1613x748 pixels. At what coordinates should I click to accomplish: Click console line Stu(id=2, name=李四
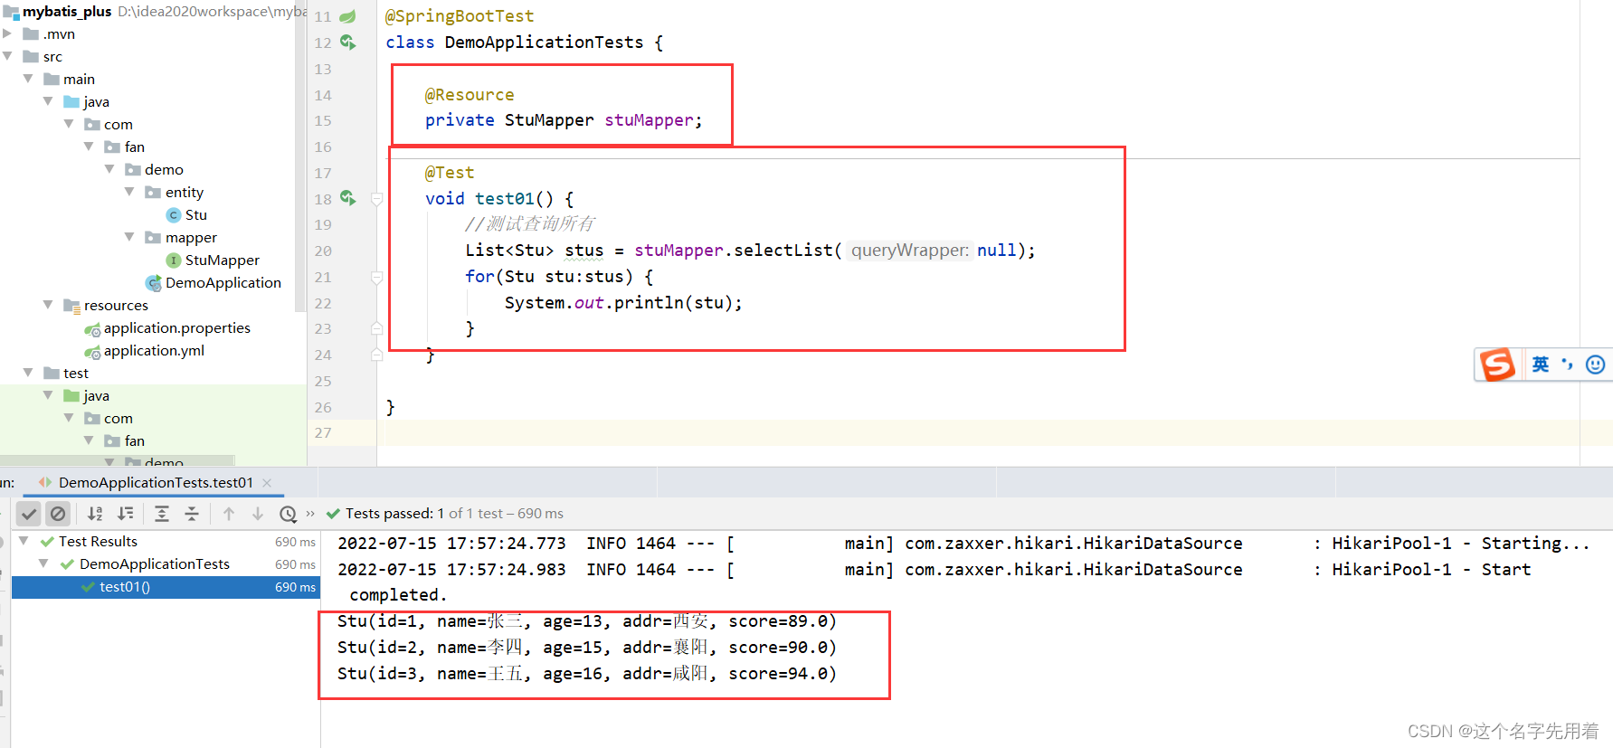[587, 648]
